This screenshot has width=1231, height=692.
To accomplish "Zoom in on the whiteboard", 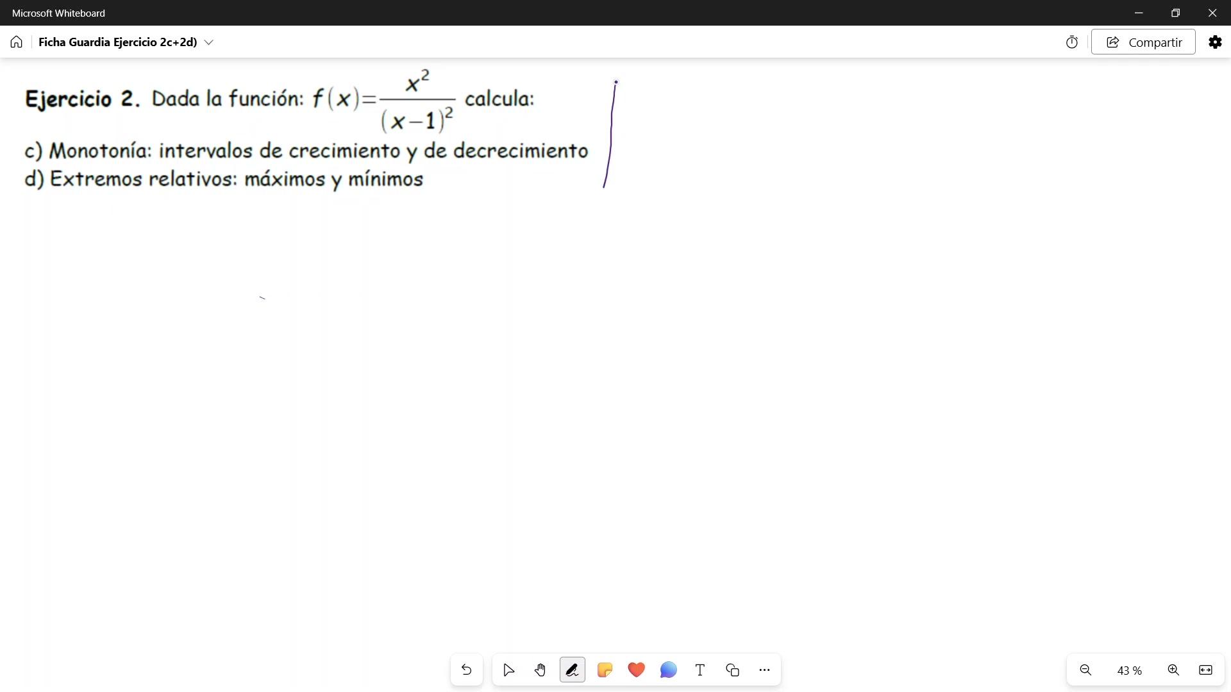I will [x=1173, y=670].
